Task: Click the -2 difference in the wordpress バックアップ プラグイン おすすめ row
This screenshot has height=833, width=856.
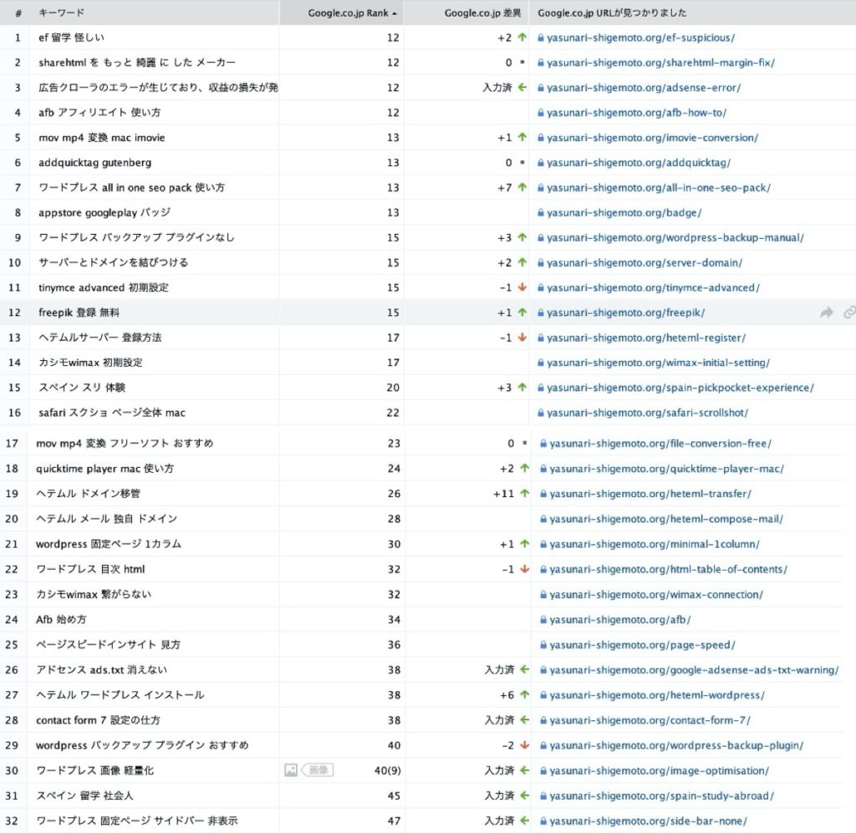Action: (x=507, y=745)
